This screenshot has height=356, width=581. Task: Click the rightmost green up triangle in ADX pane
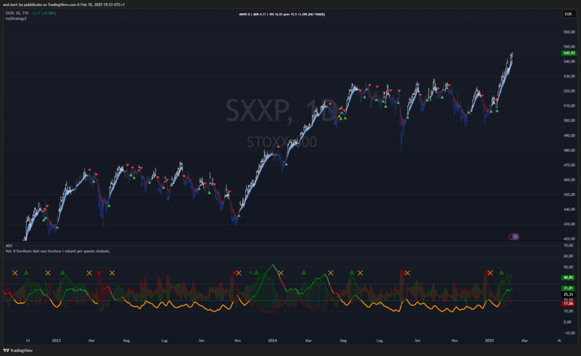tap(502, 273)
